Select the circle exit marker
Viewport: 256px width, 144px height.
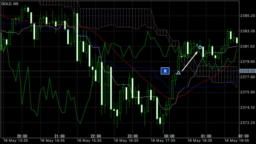[x=200, y=47]
